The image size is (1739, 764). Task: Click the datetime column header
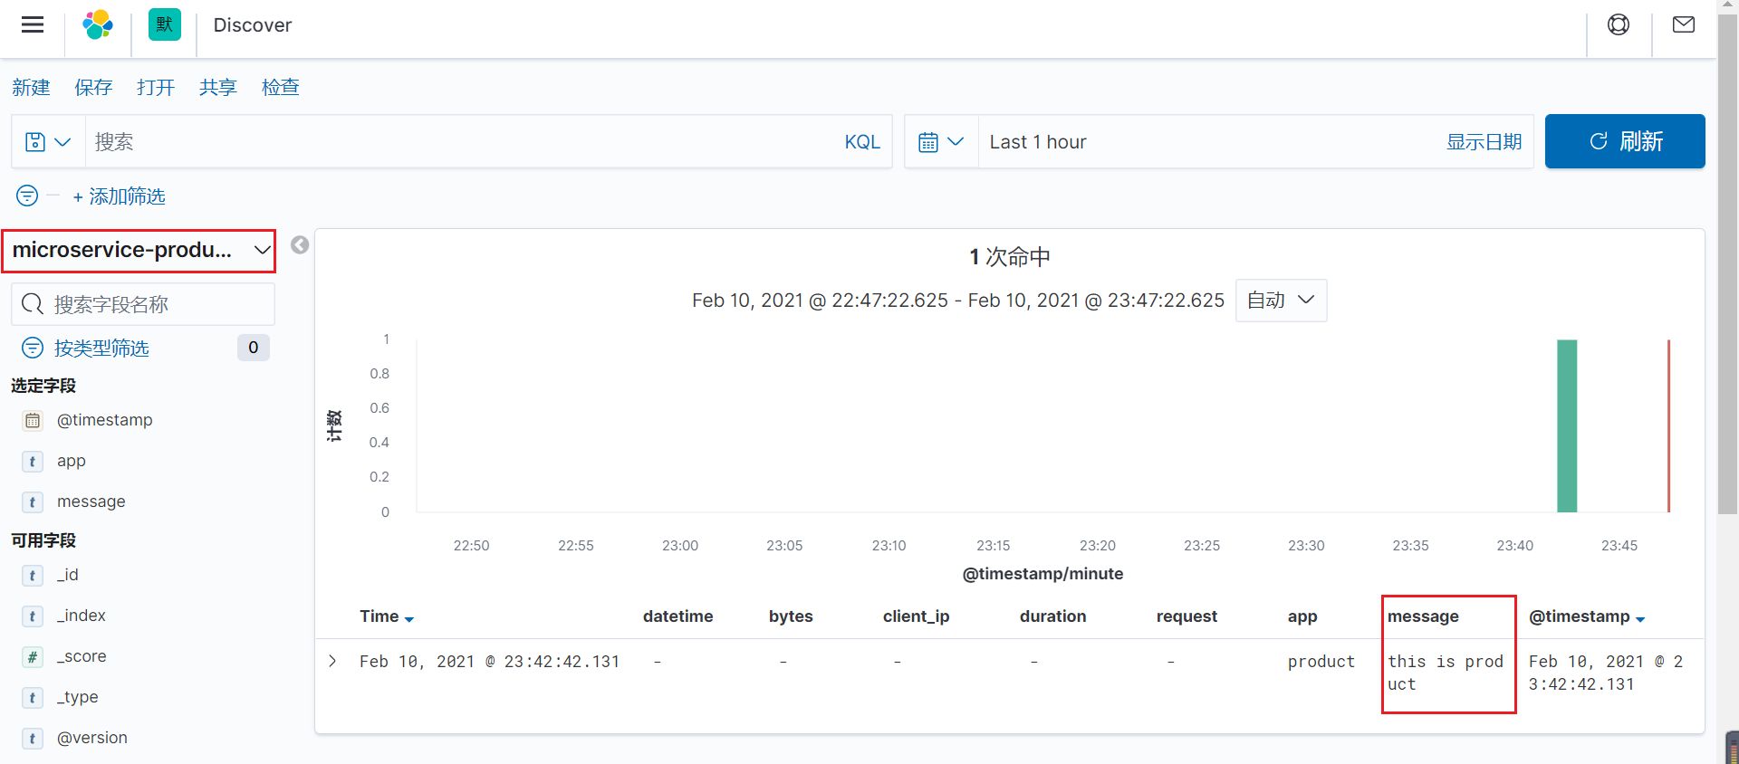678,616
